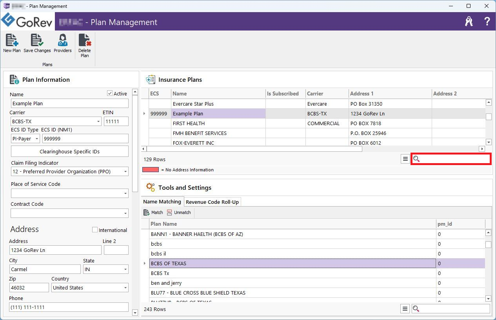Click the Plan Information header icon
This screenshot has height=320, width=496.
click(x=15, y=79)
